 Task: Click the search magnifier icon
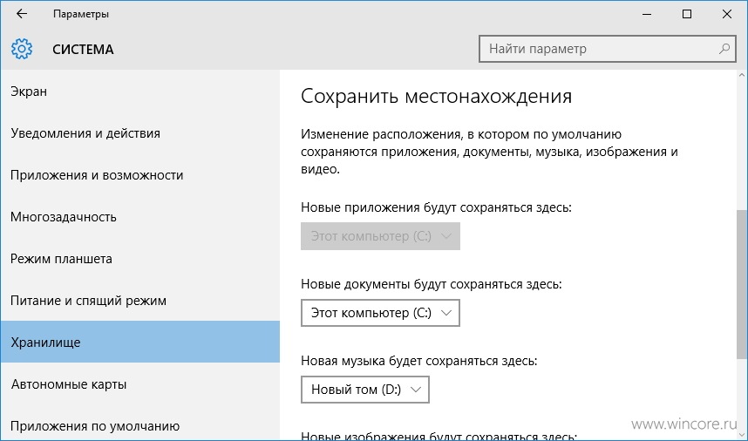pyautogui.click(x=724, y=49)
